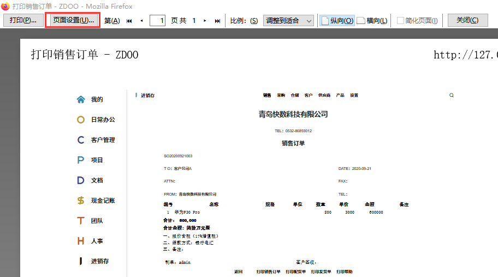Open the 页面设置 page setup dialog
This screenshot has width=498, height=277.
click(73, 20)
